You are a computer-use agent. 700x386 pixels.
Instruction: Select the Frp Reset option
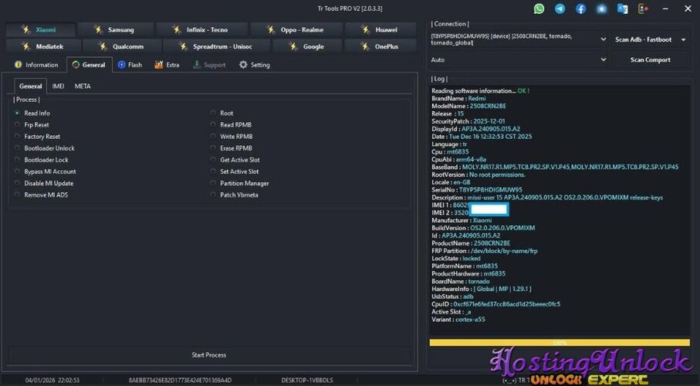(32, 124)
